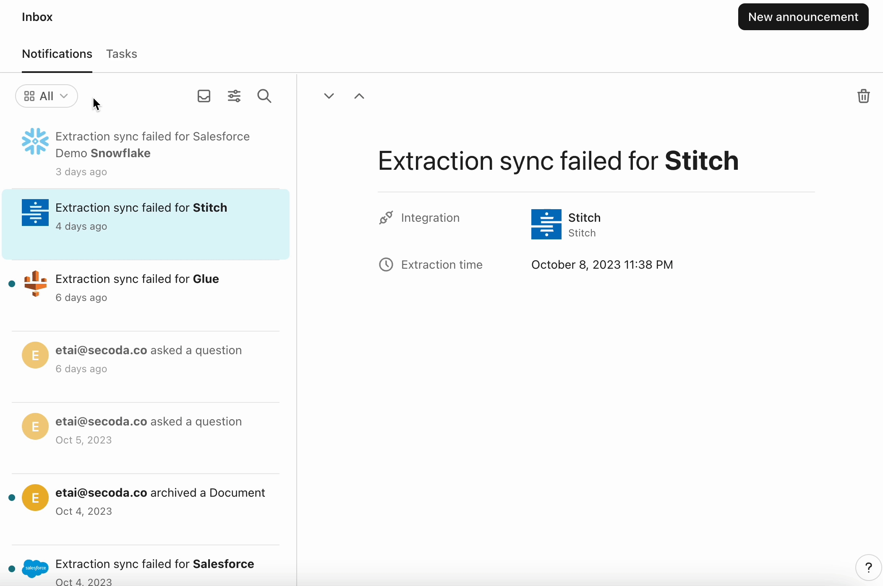This screenshot has width=883, height=586.
Task: Select the Notifications tab
Action: point(57,54)
